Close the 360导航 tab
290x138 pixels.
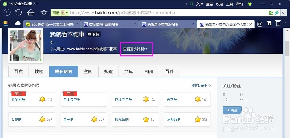[77, 24]
